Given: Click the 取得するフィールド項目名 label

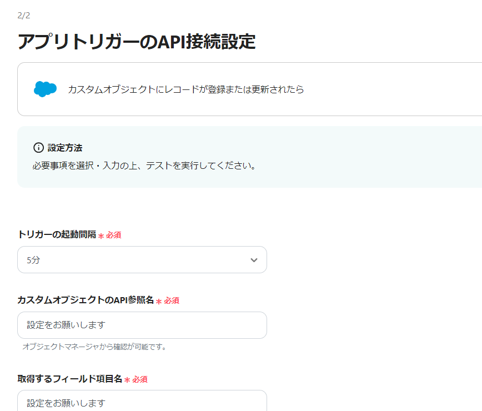Looking at the screenshot, I should coord(70,379).
